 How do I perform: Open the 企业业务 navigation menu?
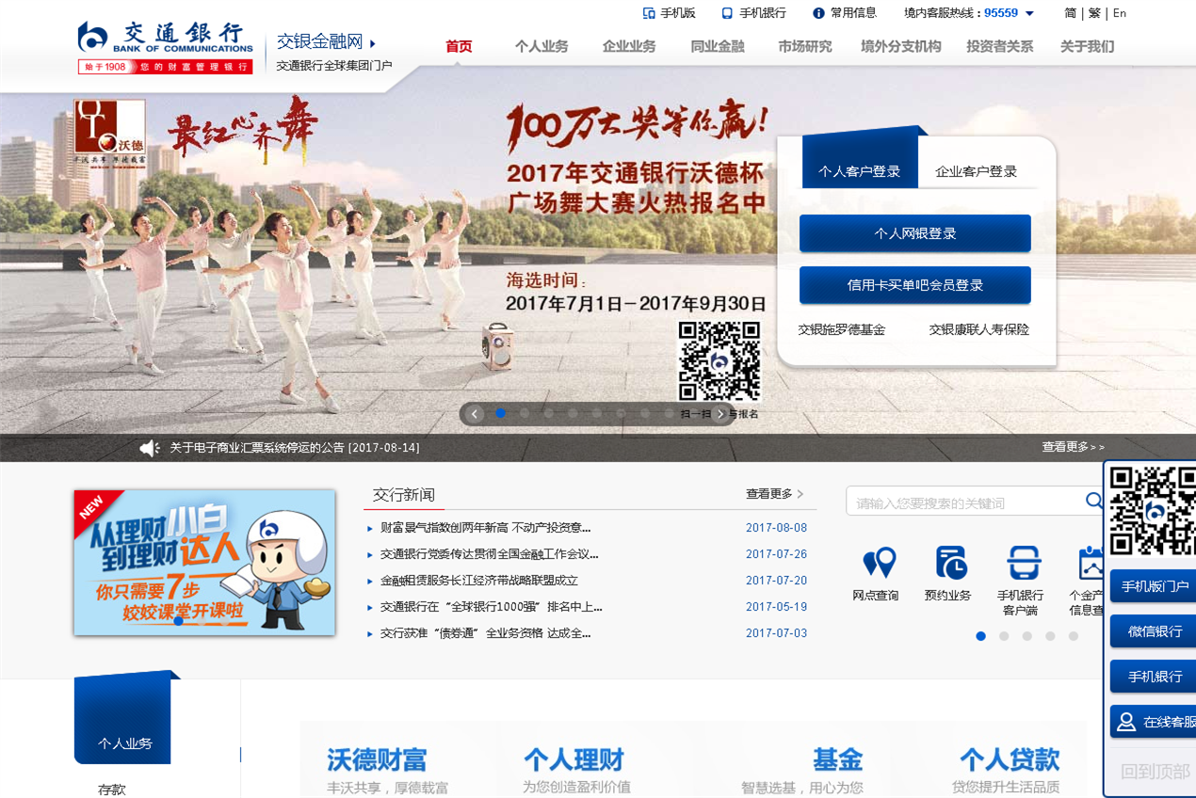[629, 46]
